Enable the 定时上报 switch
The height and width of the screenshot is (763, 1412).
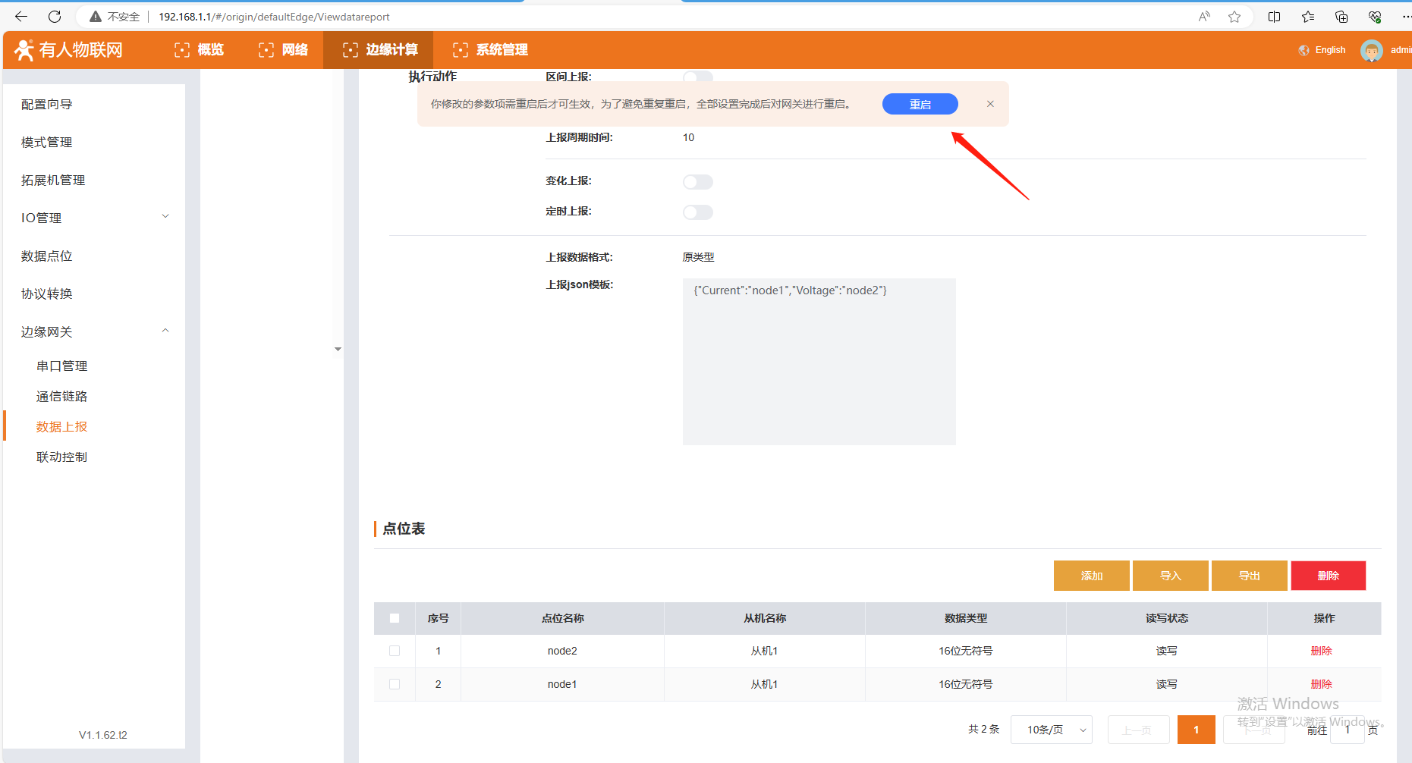pos(697,212)
